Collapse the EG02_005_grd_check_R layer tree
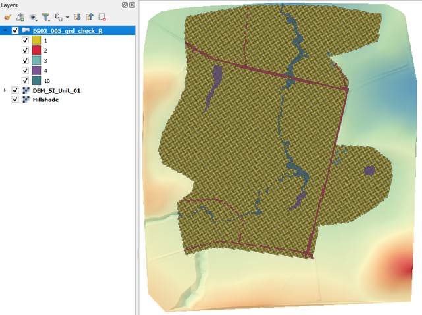Viewport: 422px width, 315px height. 6,30
